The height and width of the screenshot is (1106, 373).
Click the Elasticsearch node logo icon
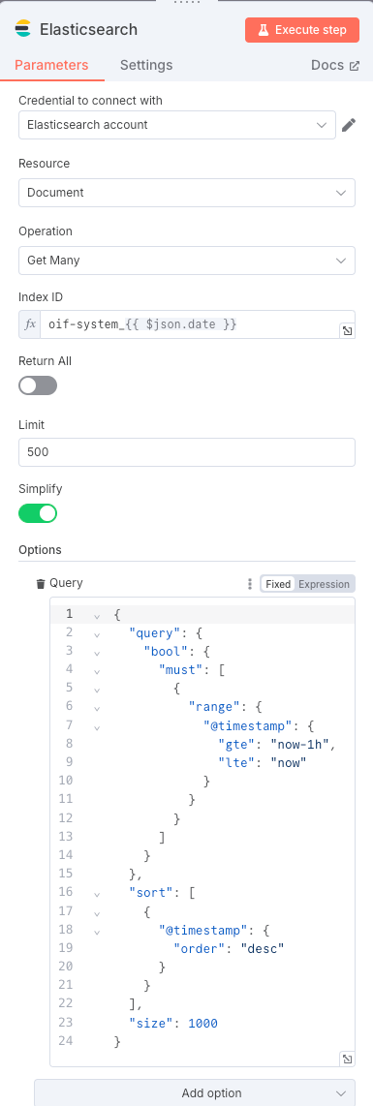[23, 30]
